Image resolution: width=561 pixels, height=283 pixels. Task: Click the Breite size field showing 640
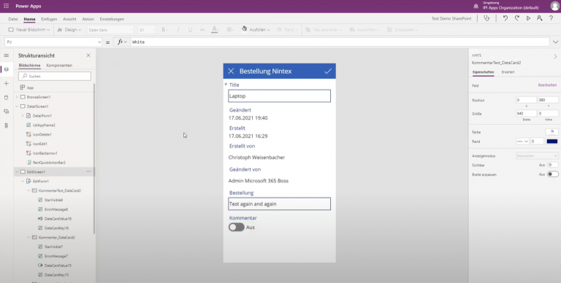click(526, 114)
